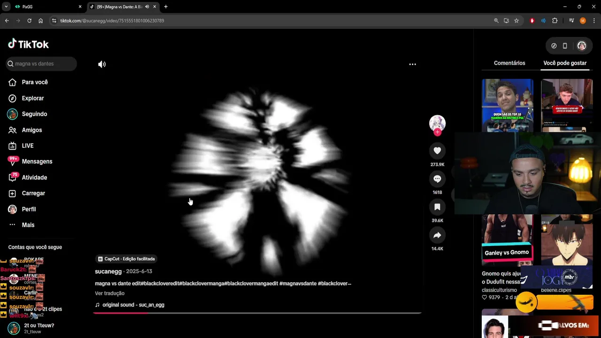Follow the creator using the red plus badge
Image resolution: width=601 pixels, height=338 pixels.
[437, 132]
